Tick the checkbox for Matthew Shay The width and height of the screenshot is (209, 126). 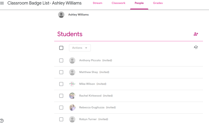[x=61, y=72]
